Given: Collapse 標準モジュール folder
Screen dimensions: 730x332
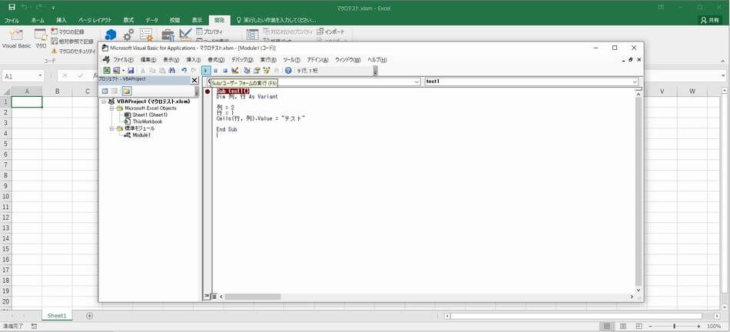Looking at the screenshot, I should (x=111, y=128).
